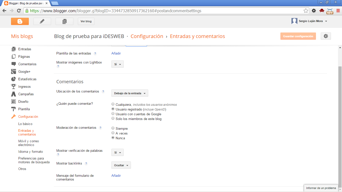Screen dimensions: 342x192
Task: Open Lightbox images Sí dropdown
Action: [117, 64]
